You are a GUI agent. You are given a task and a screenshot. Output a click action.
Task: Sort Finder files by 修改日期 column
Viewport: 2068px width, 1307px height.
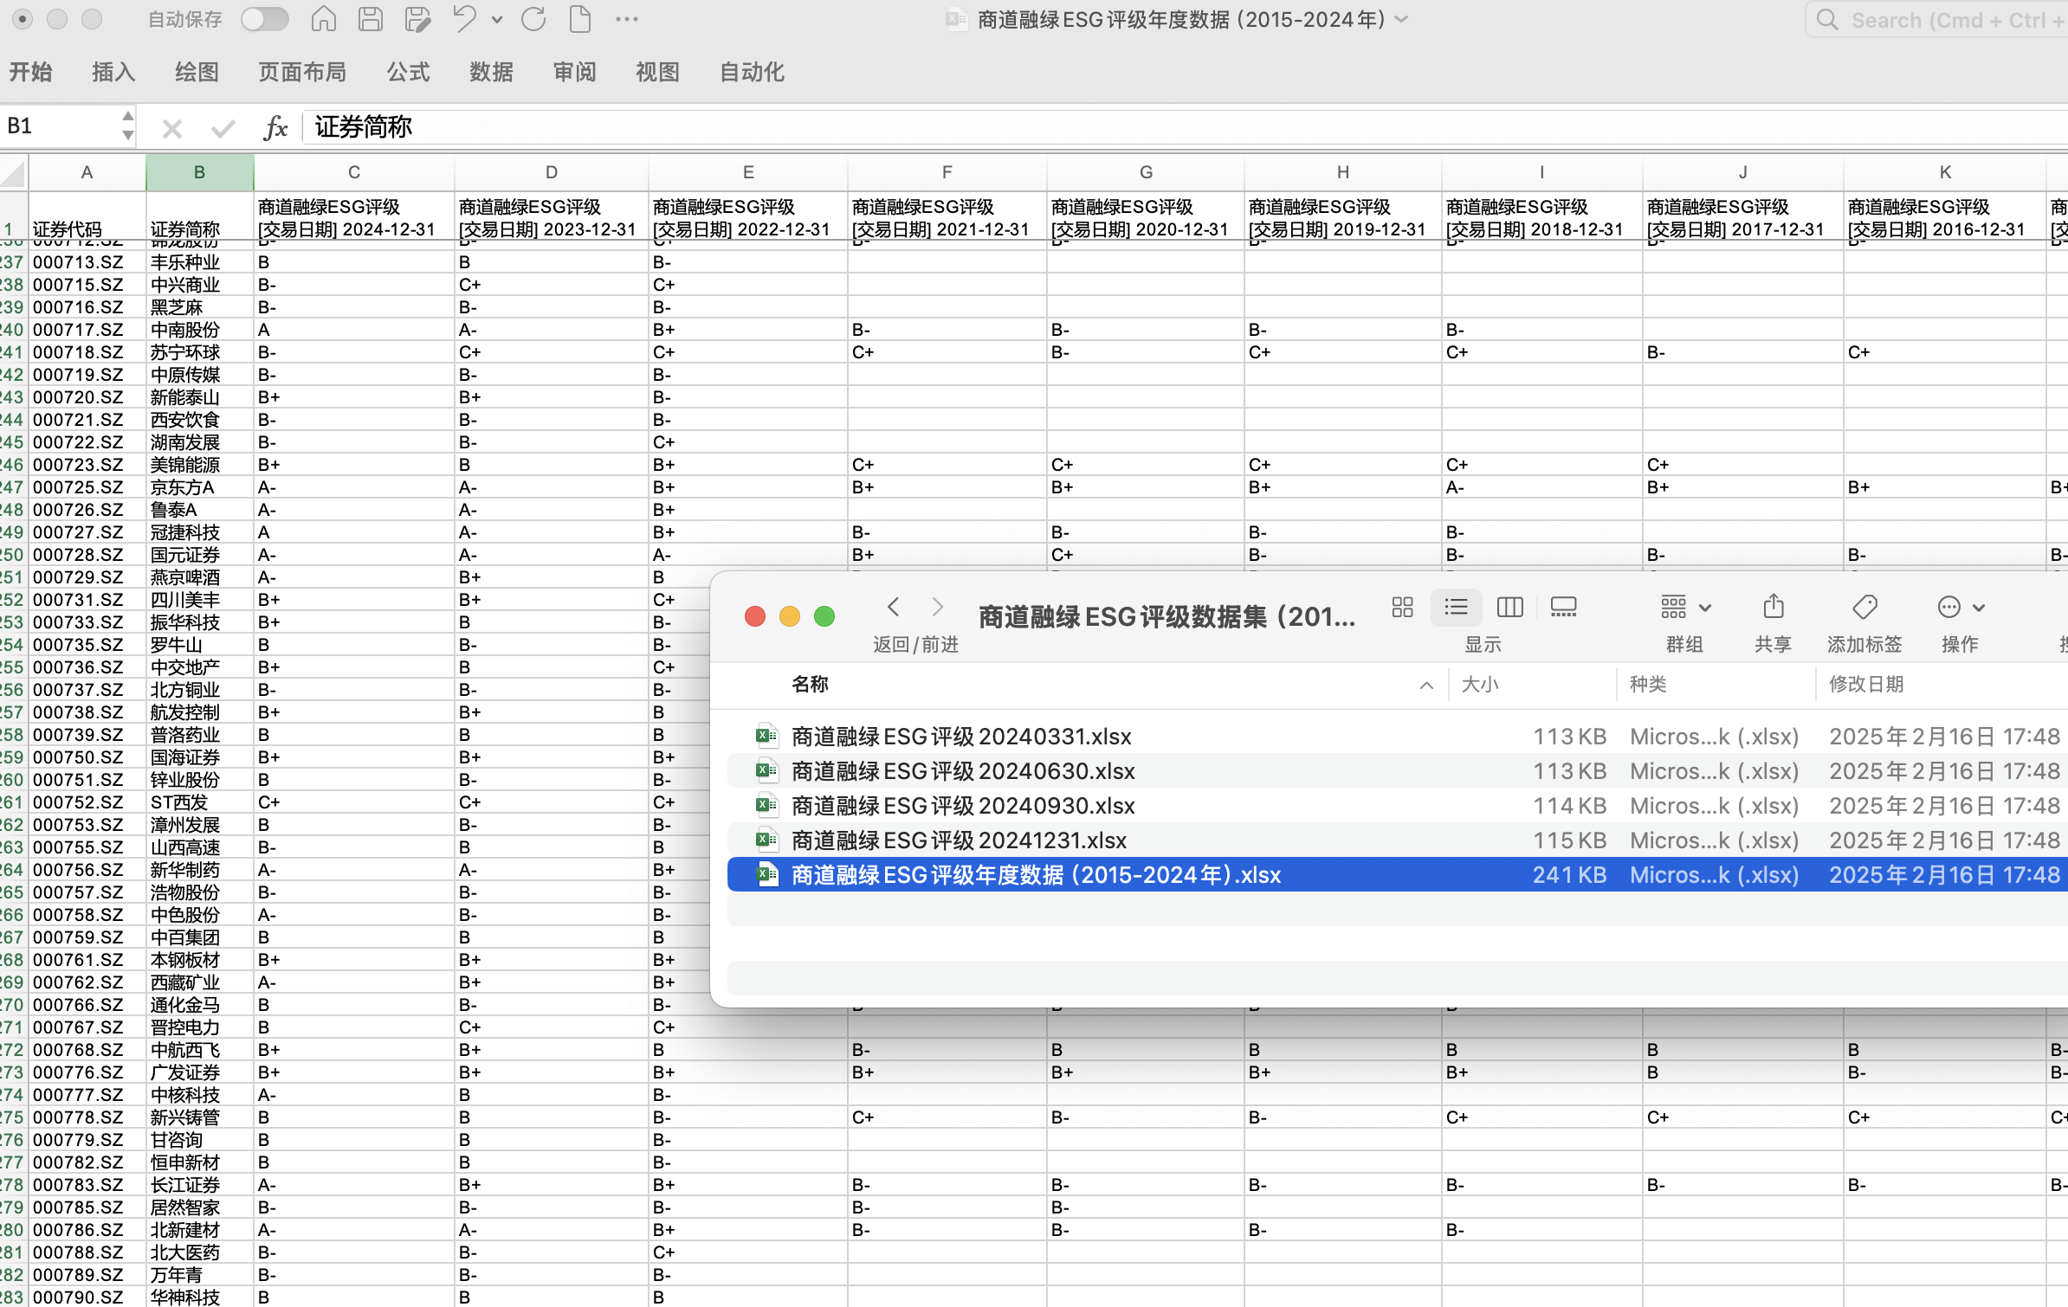(1865, 684)
